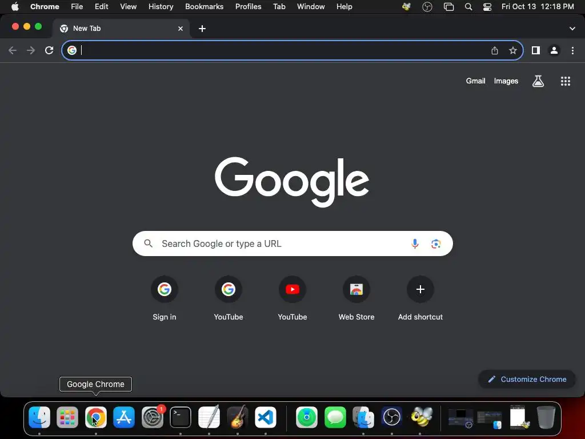Open Messages from the Dock
The image size is (585, 439).
335,417
